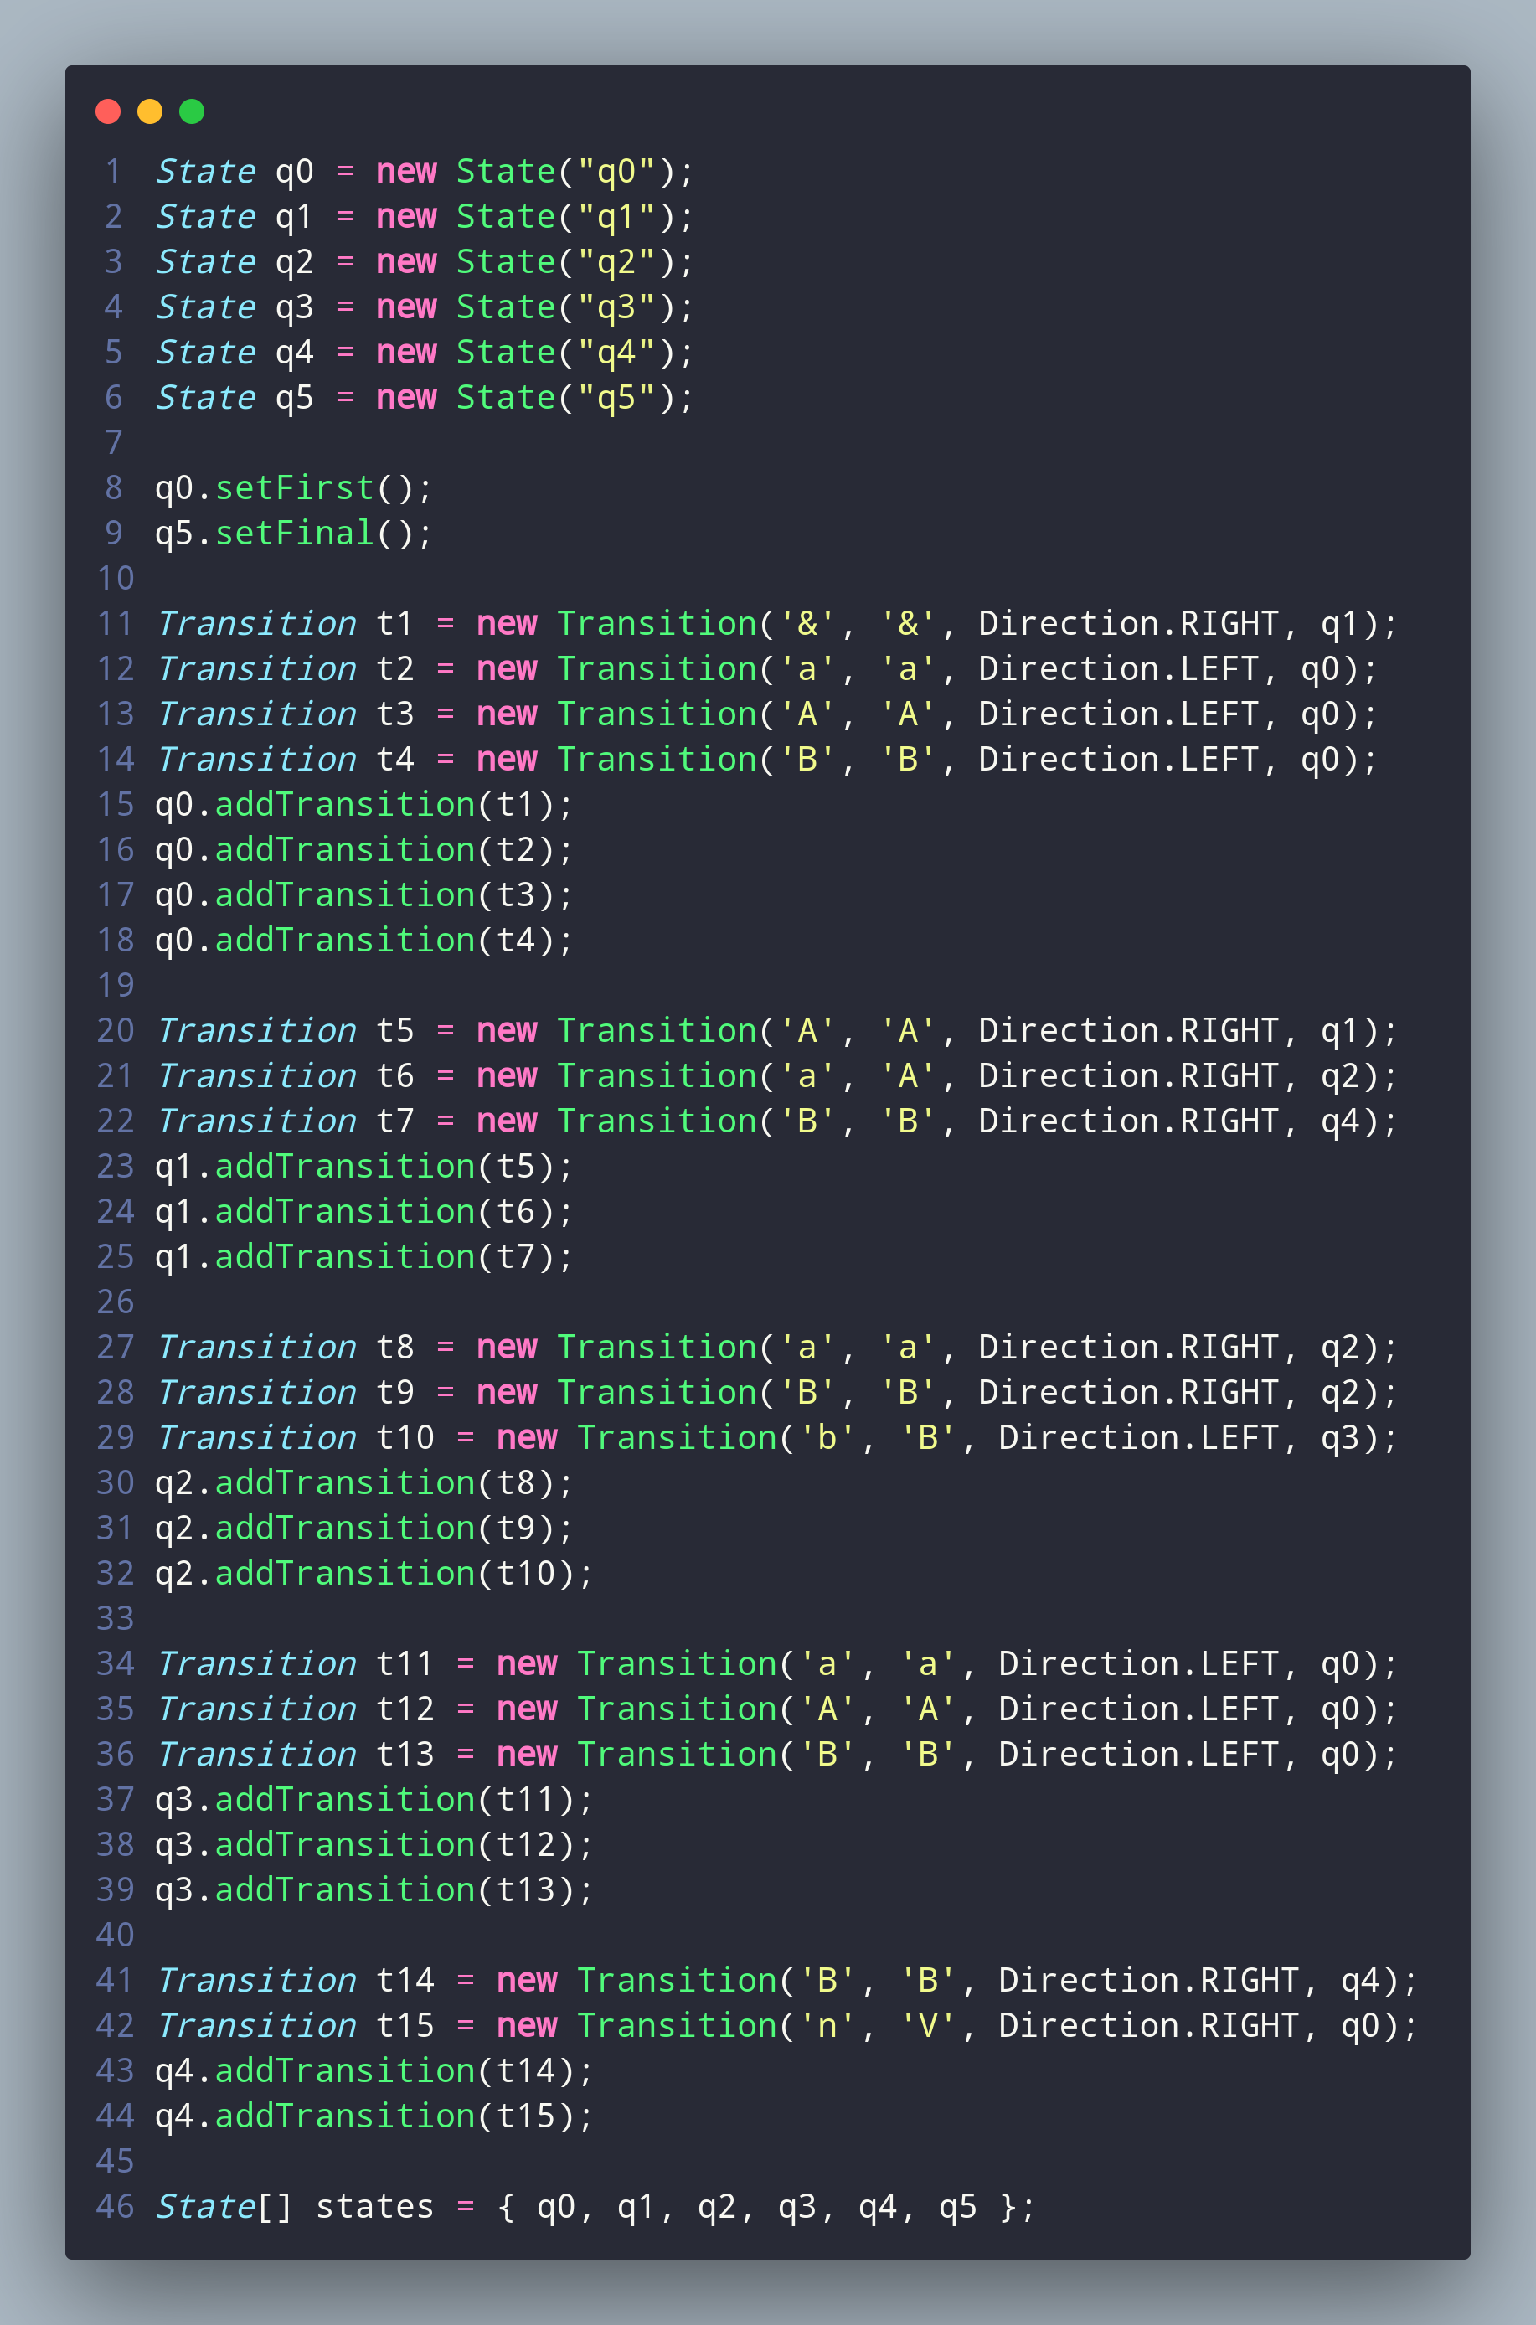Click q1.addTransition(t7) line
Image resolution: width=1536 pixels, height=2325 pixels.
pos(364,1256)
